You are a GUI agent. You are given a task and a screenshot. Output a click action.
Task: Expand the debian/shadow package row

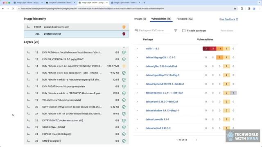click(137, 111)
